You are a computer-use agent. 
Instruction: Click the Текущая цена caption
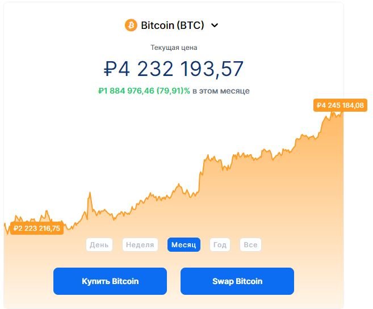coord(174,48)
